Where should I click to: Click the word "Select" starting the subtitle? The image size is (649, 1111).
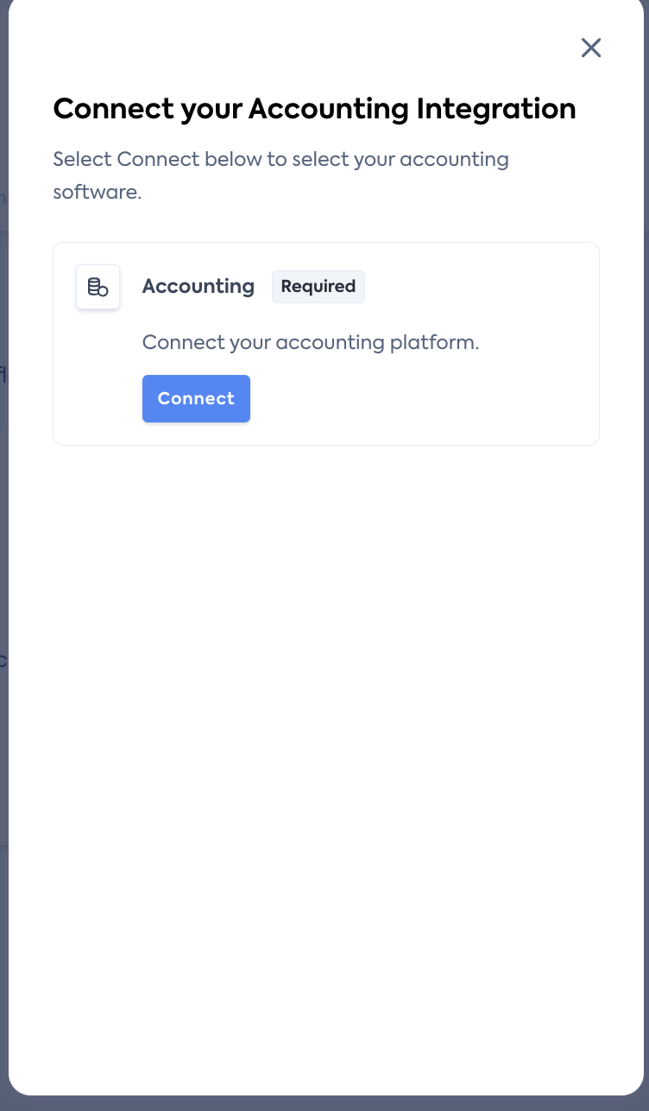coord(82,160)
